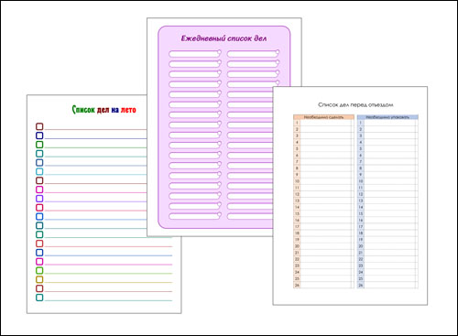Click the bottom-left field of the daily list
This screenshot has height=336, width=458.
click(195, 216)
